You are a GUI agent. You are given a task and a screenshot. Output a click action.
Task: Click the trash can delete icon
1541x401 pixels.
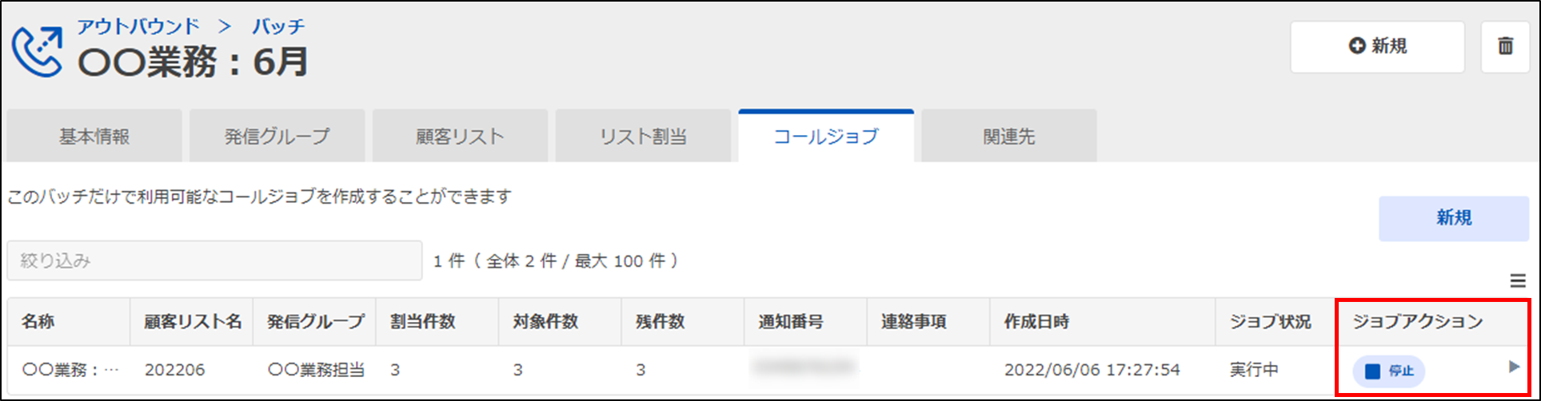click(x=1505, y=47)
